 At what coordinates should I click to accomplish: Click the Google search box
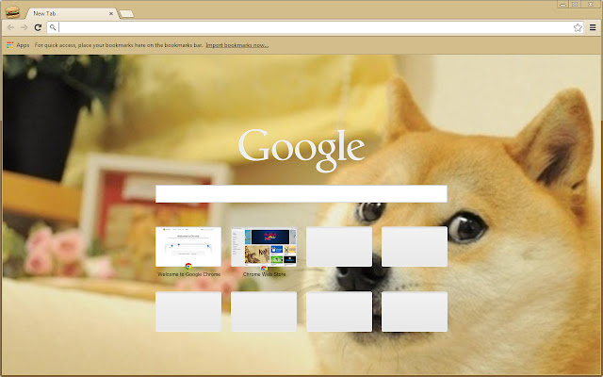point(301,193)
